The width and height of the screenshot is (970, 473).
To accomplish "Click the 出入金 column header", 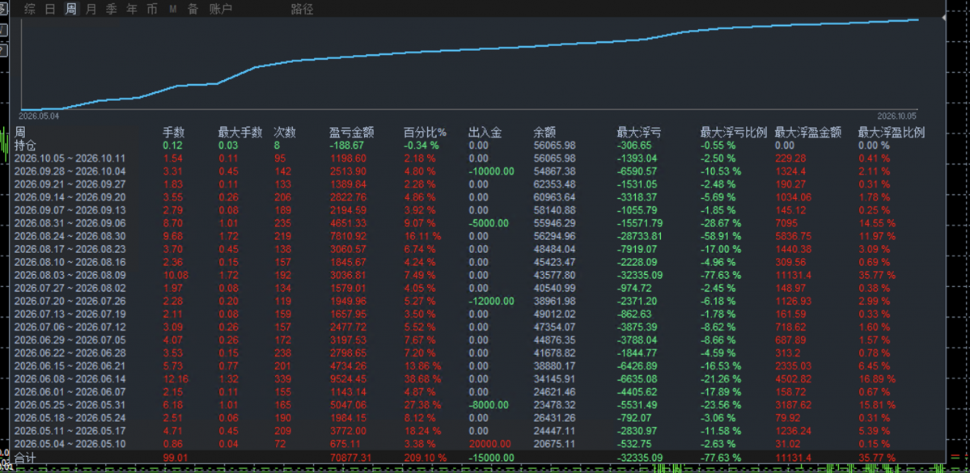I will click(x=485, y=133).
